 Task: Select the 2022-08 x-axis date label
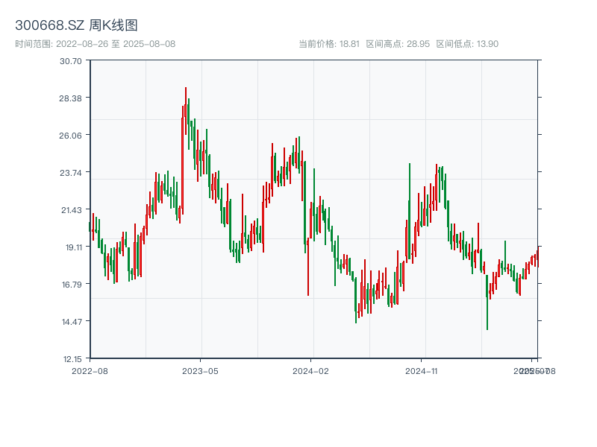90,370
